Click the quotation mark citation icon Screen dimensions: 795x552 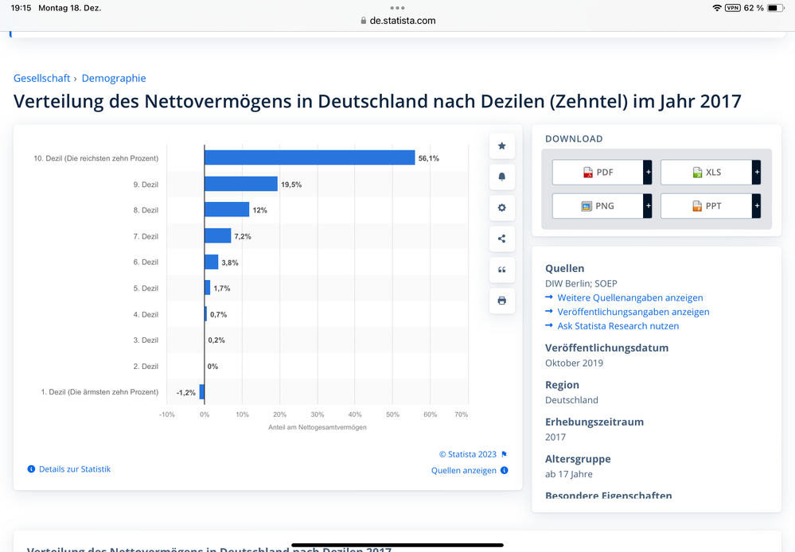point(502,270)
